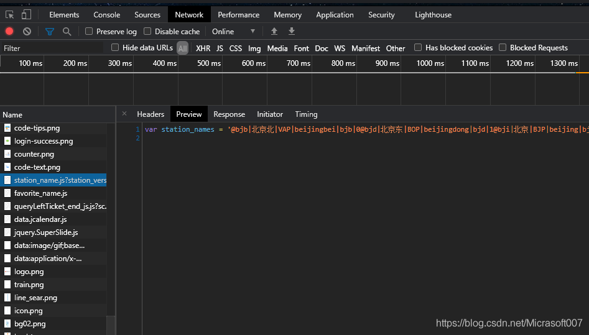This screenshot has width=589, height=335.
Task: Open the Console tab
Action: [x=107, y=15]
